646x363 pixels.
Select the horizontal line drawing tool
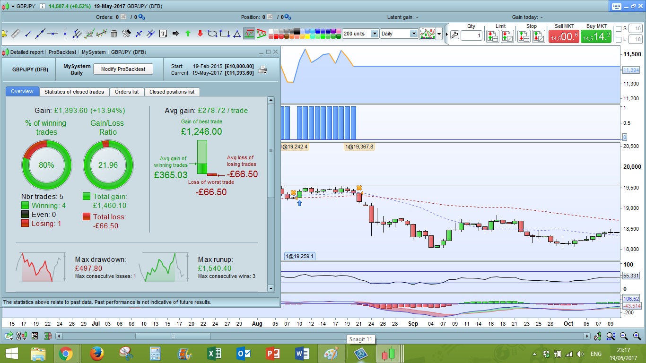tap(52, 34)
